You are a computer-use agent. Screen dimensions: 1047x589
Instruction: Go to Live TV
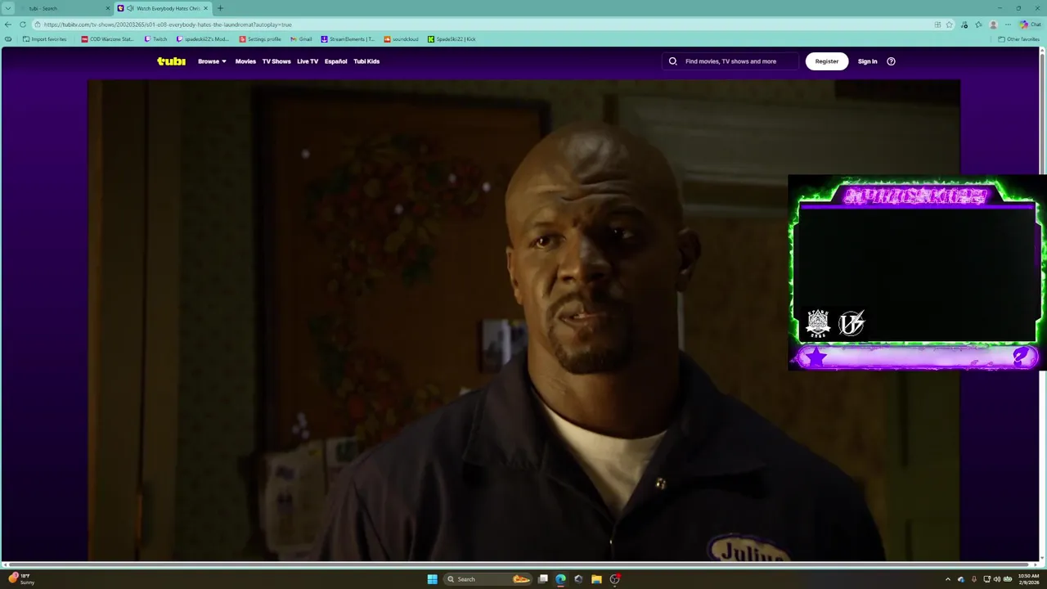tap(308, 61)
